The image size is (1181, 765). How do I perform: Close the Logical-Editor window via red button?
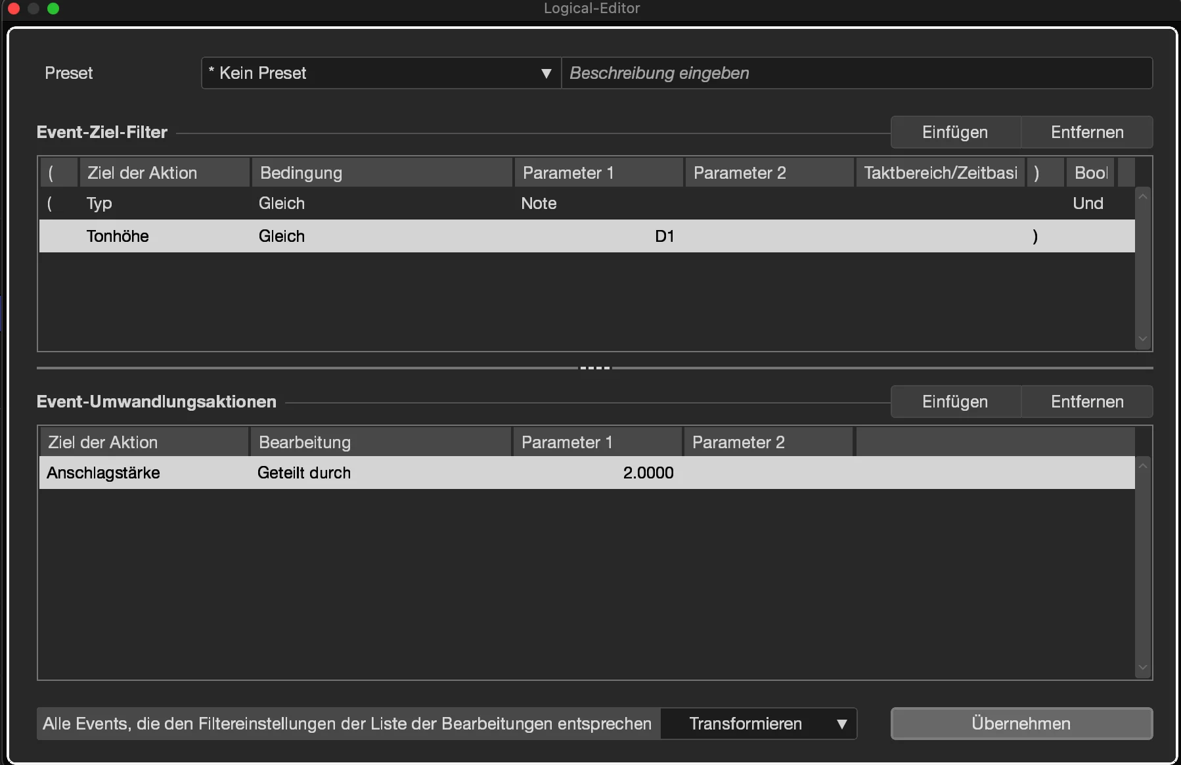14,9
